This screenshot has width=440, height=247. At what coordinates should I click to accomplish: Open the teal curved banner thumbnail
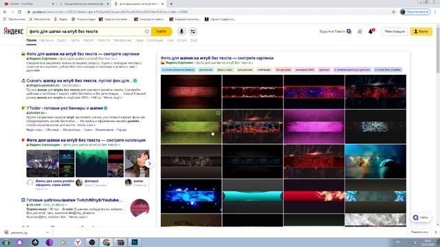point(252,196)
